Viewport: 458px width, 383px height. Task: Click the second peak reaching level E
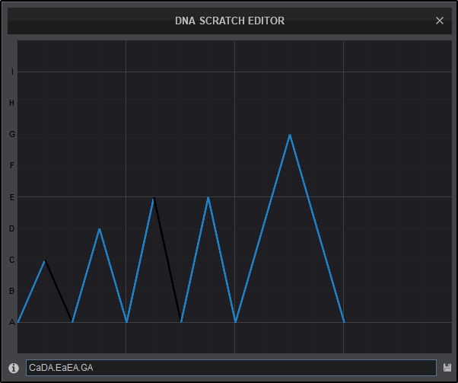tap(208, 197)
